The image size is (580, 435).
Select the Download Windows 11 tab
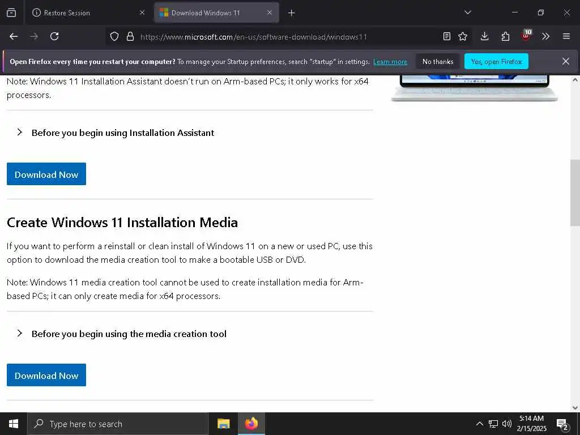coord(216,12)
